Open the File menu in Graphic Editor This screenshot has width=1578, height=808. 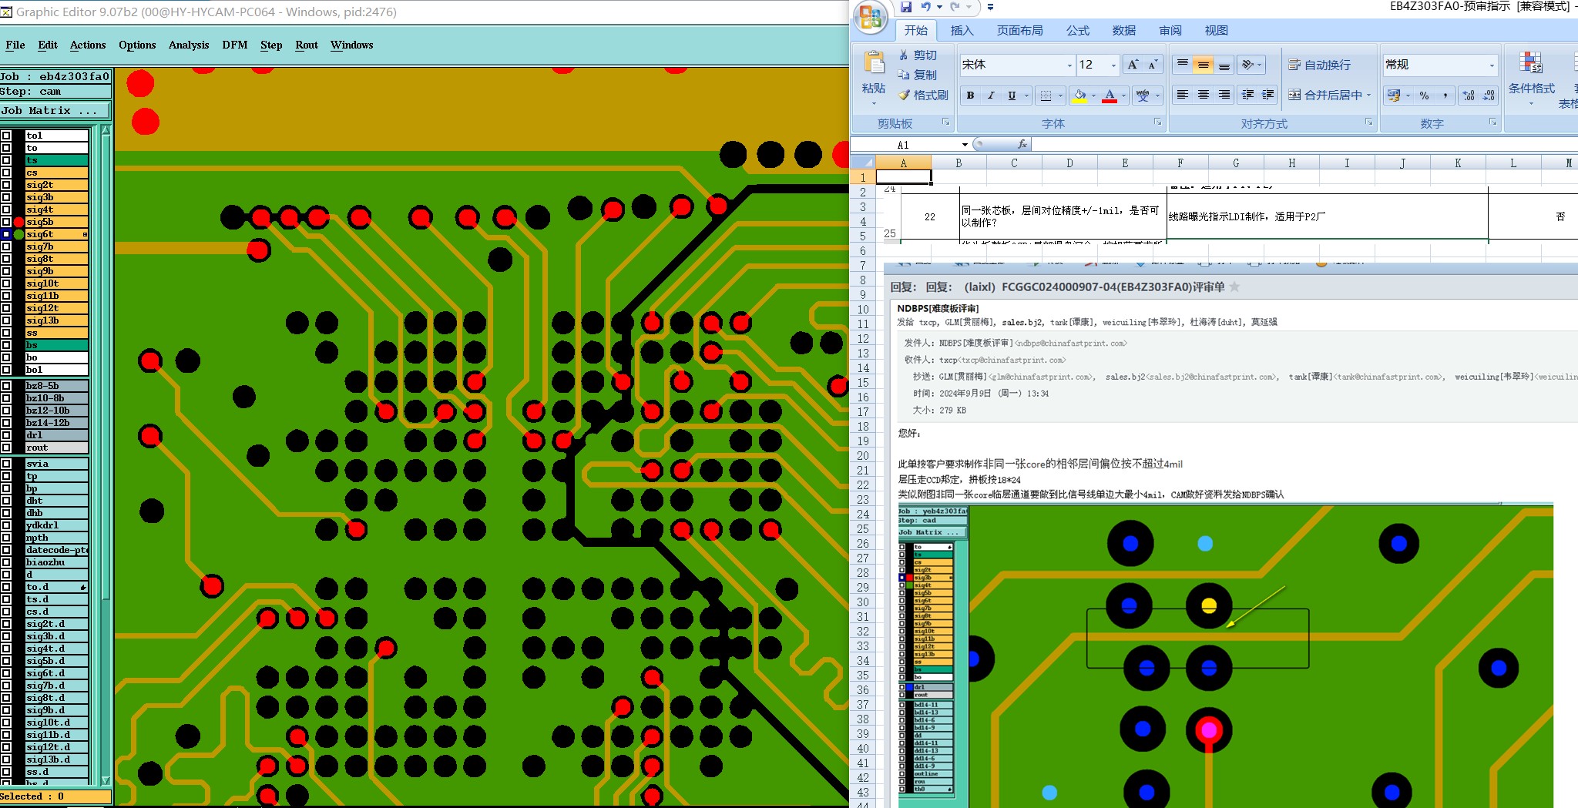[x=15, y=45]
